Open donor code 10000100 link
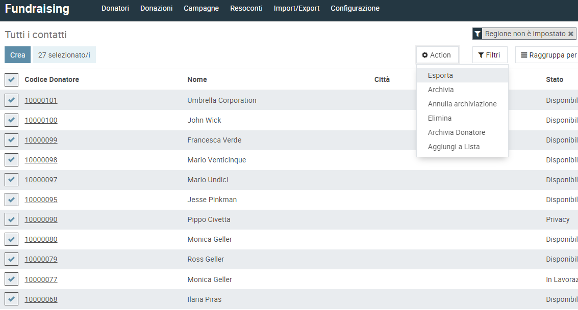This screenshot has width=578, height=310. click(41, 120)
